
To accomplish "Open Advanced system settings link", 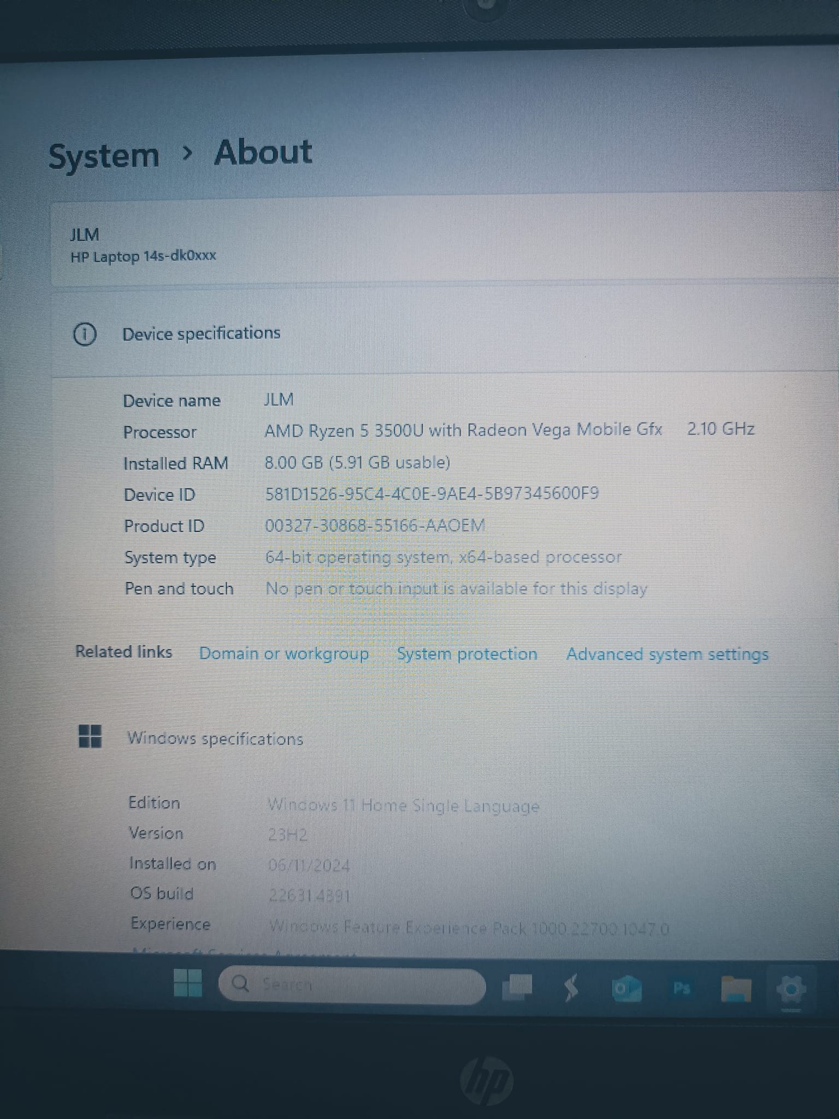I will 667,654.
